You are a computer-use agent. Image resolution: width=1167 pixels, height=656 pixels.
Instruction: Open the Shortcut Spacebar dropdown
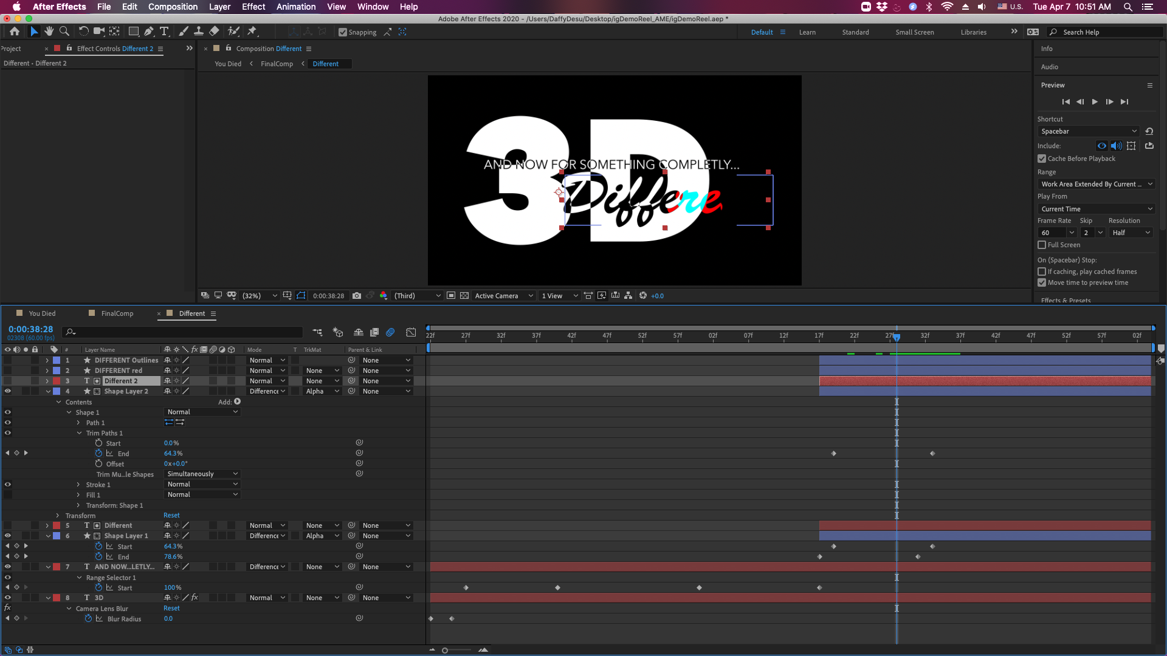pos(1089,131)
